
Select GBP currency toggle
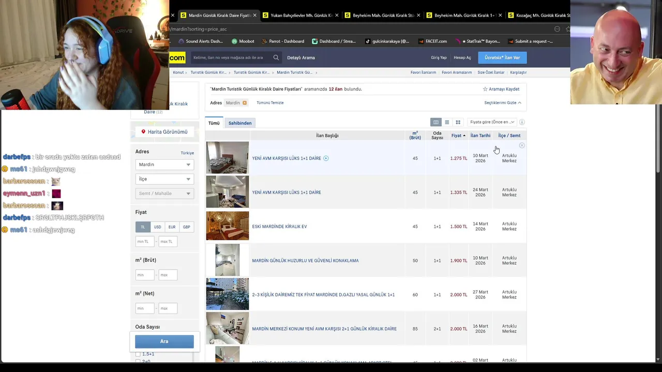[186, 227]
